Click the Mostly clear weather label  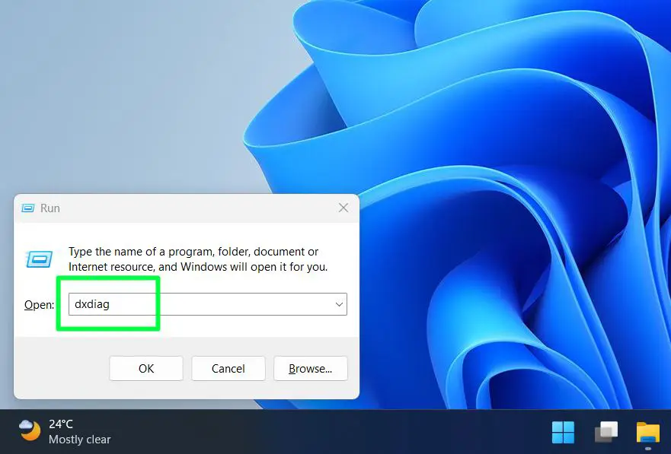[80, 440]
